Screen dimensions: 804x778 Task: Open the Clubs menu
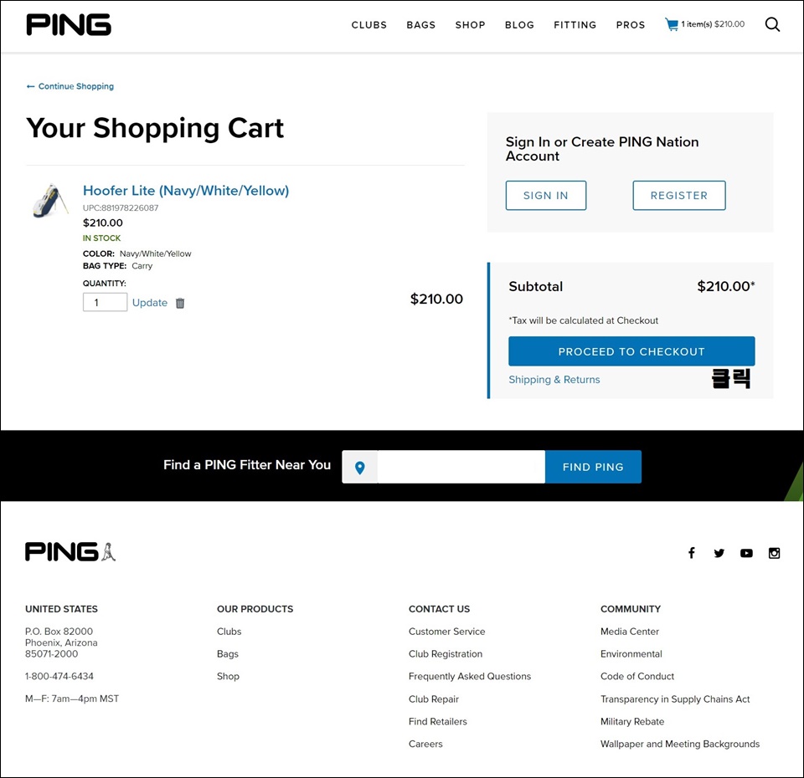tap(368, 25)
